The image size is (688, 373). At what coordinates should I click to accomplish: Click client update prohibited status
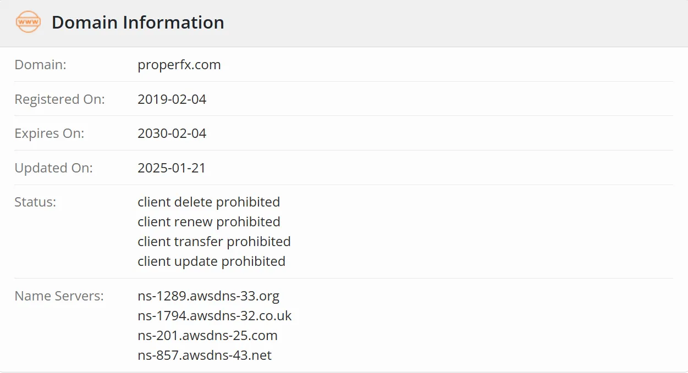click(x=212, y=261)
